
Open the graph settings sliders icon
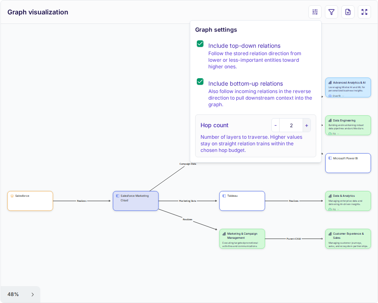coord(315,12)
